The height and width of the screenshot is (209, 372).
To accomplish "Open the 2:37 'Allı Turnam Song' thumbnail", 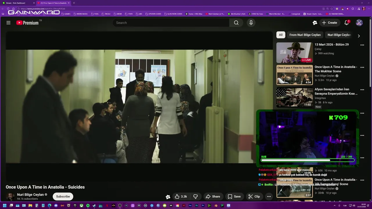I will [295, 188].
